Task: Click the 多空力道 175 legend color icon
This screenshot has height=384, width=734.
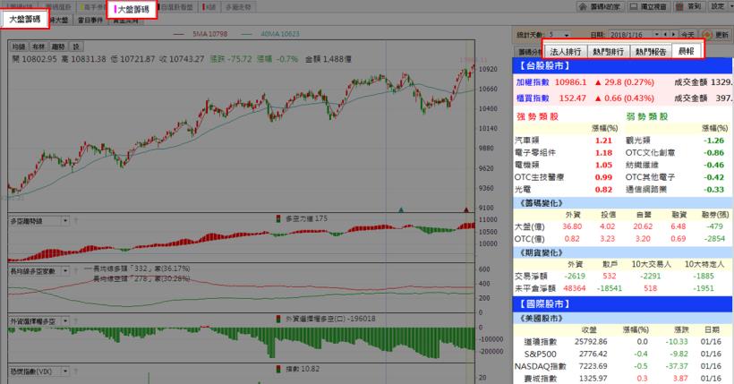Action: (278, 218)
